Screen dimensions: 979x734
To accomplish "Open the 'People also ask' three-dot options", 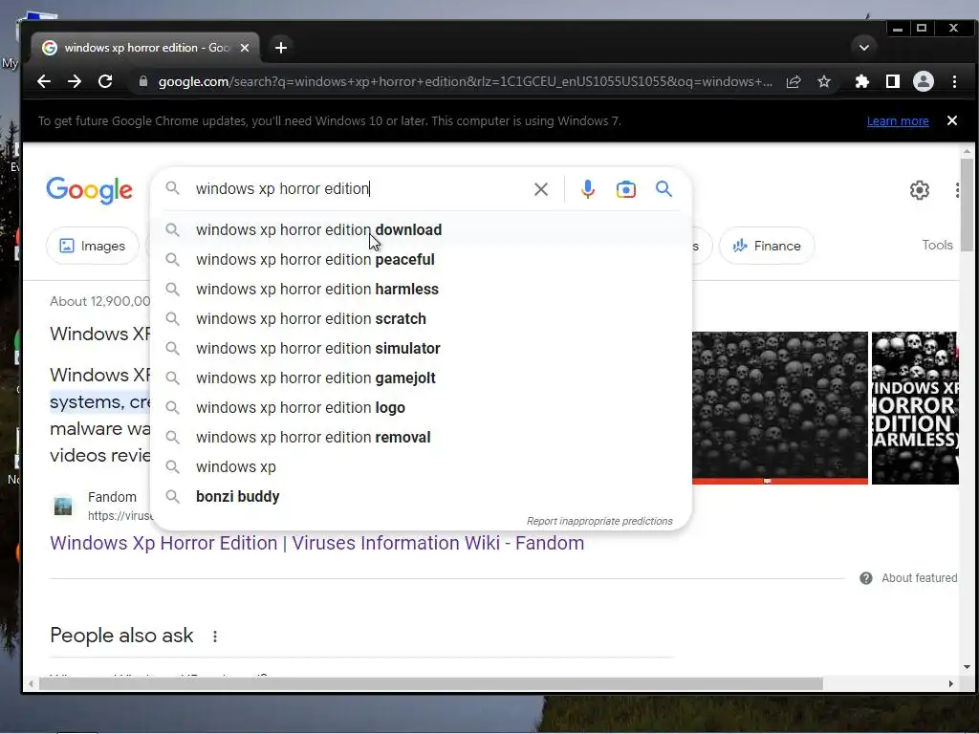I will (x=215, y=636).
